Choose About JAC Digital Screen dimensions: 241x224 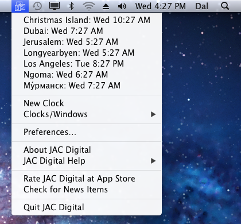(x=87, y=150)
